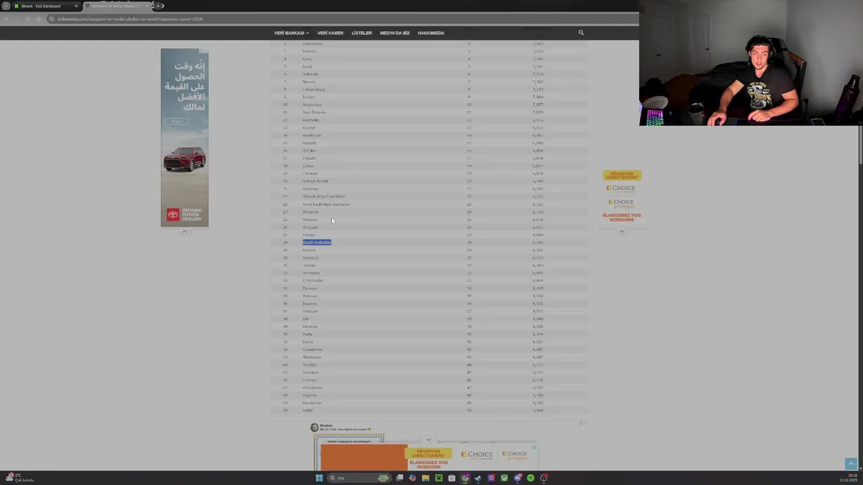Image resolution: width=863 pixels, height=485 pixels.
Task: Open the tab search dropdown in Chrome
Action: point(6,6)
